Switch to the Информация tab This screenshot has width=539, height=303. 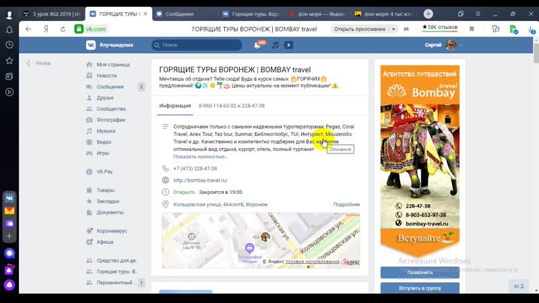175,106
